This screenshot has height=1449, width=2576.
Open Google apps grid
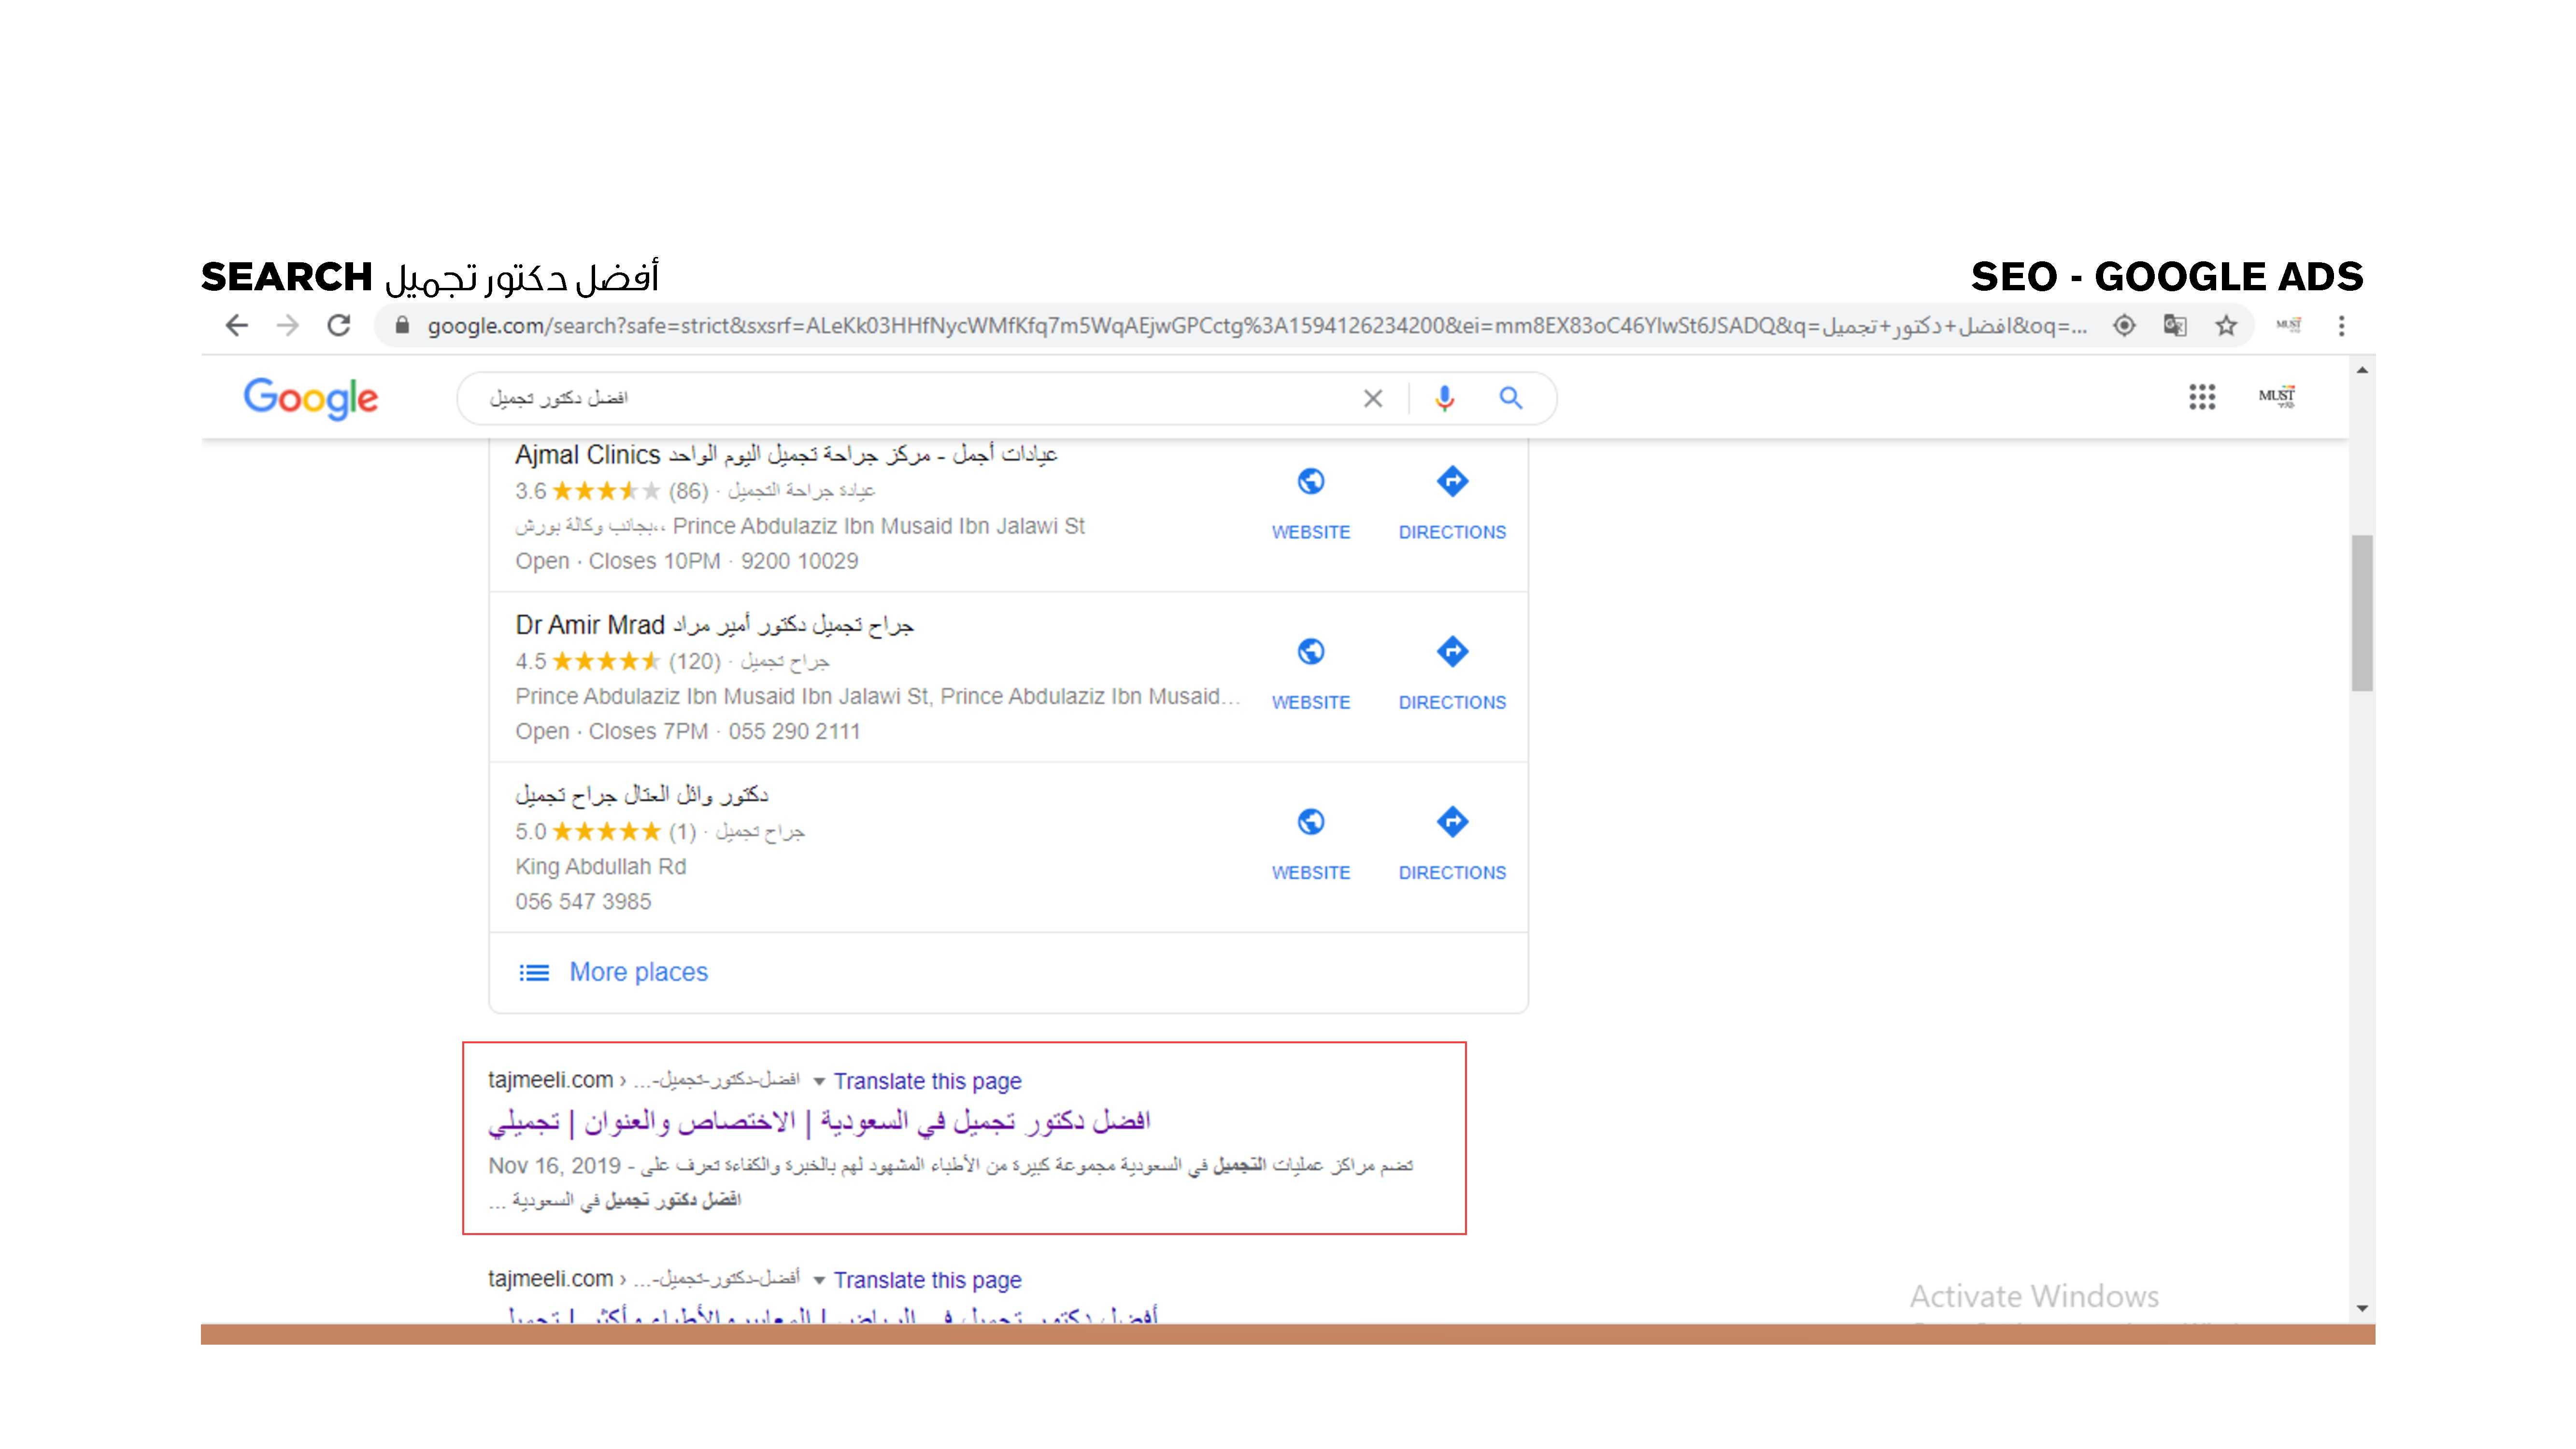[x=2202, y=397]
